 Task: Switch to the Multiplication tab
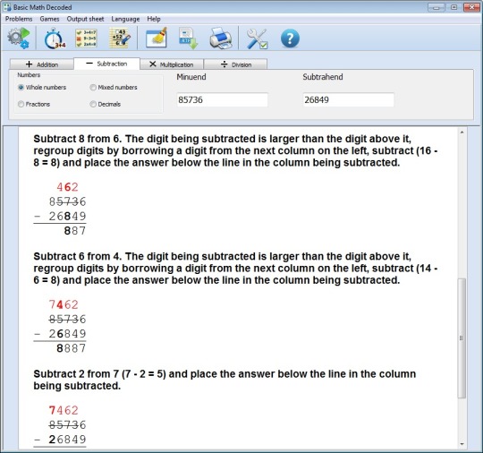pyautogui.click(x=172, y=64)
